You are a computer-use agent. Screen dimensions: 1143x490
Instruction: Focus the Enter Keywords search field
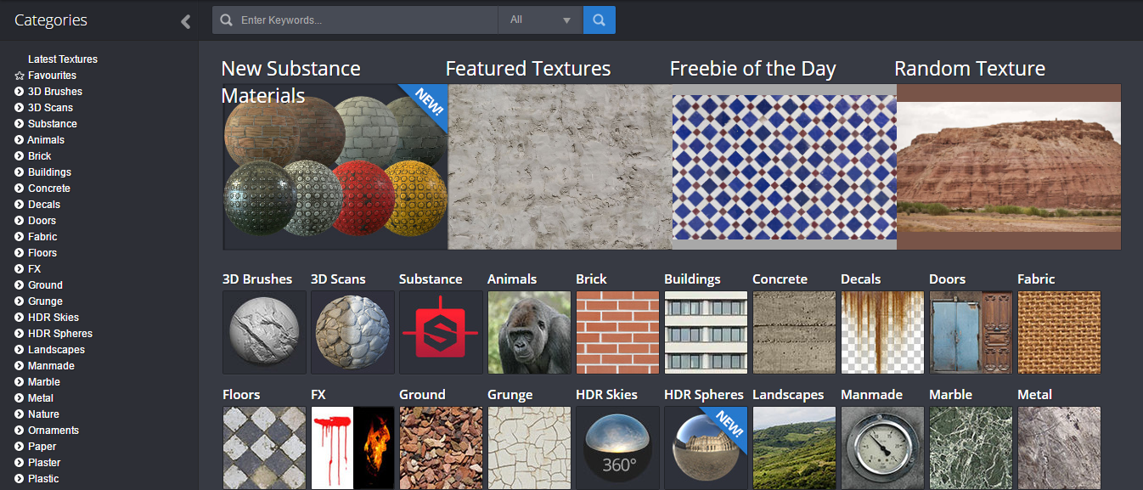click(x=355, y=20)
